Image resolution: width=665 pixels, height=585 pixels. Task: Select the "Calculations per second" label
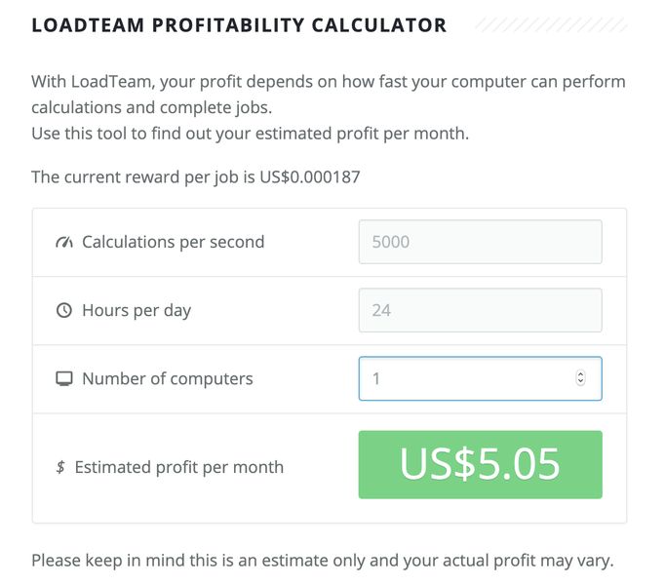tap(173, 242)
